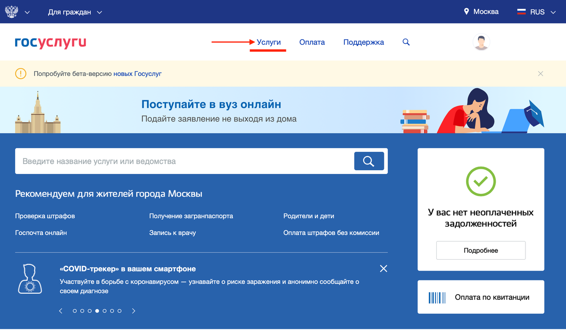The width and height of the screenshot is (566, 330).
Task: Click the location pin icon near Москва
Action: pos(466,11)
